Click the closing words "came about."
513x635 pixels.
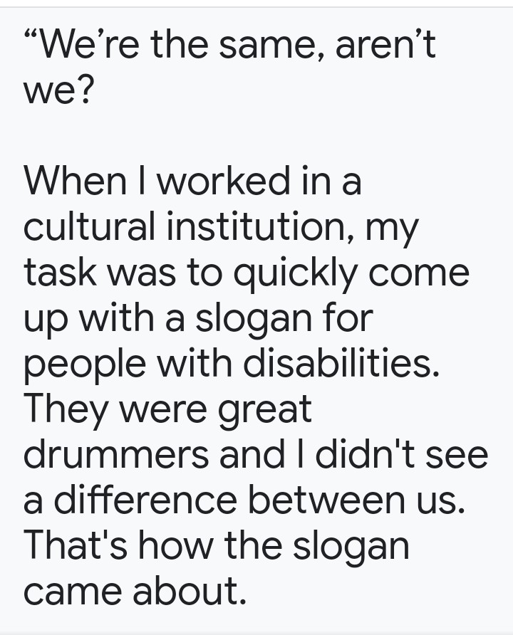135,590
